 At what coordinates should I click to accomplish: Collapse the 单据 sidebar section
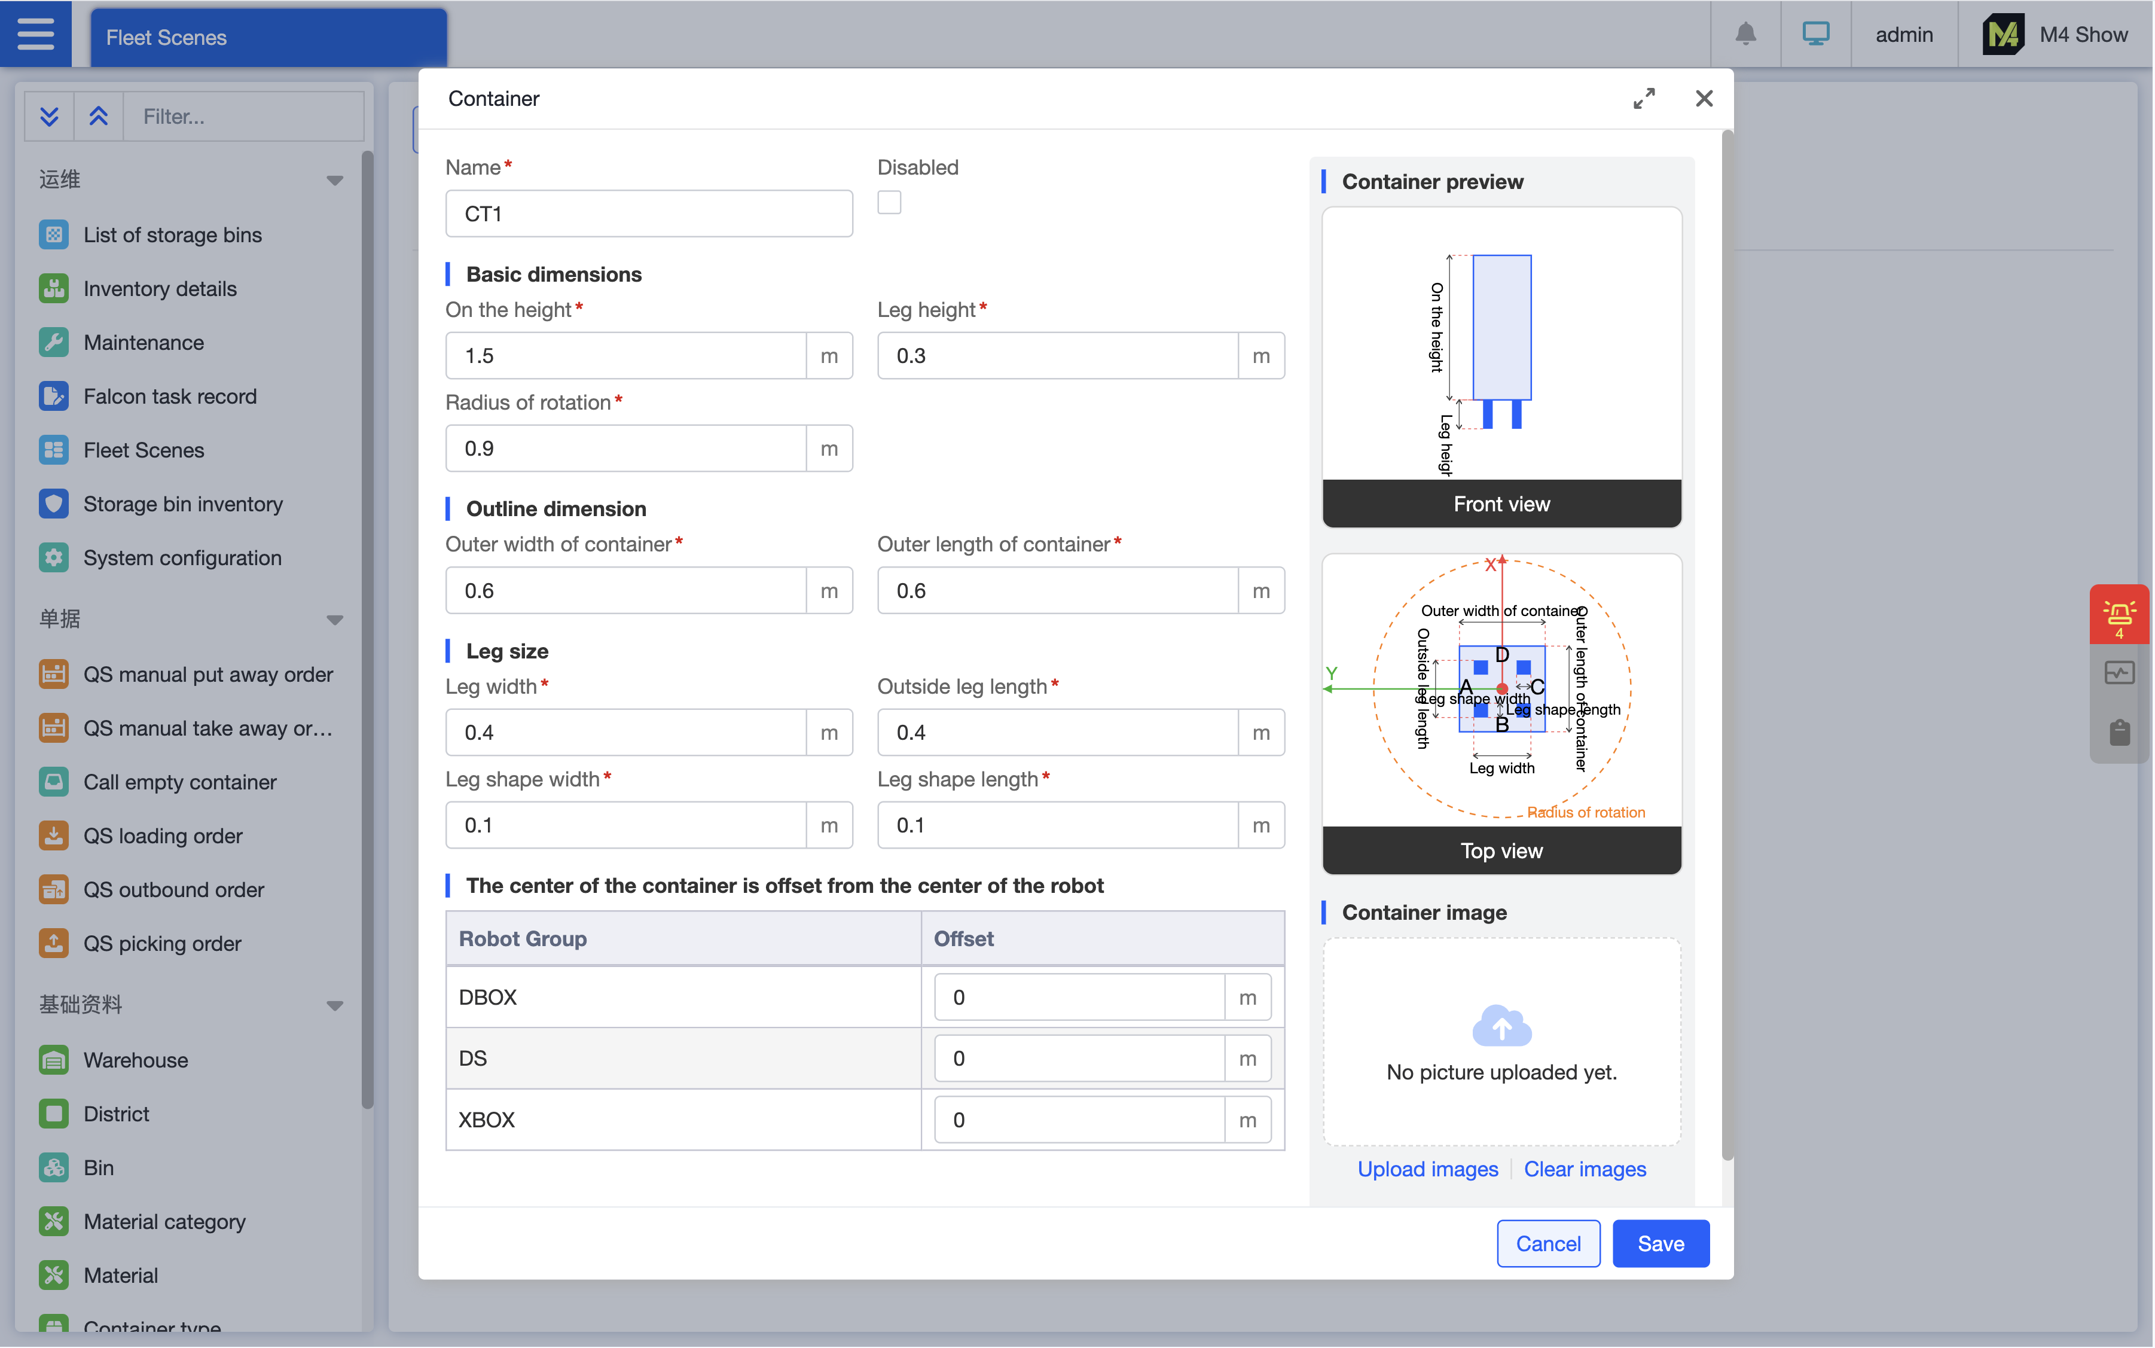coord(334,620)
